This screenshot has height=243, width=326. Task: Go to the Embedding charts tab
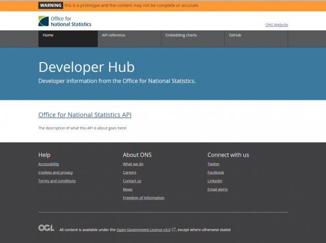click(193, 39)
